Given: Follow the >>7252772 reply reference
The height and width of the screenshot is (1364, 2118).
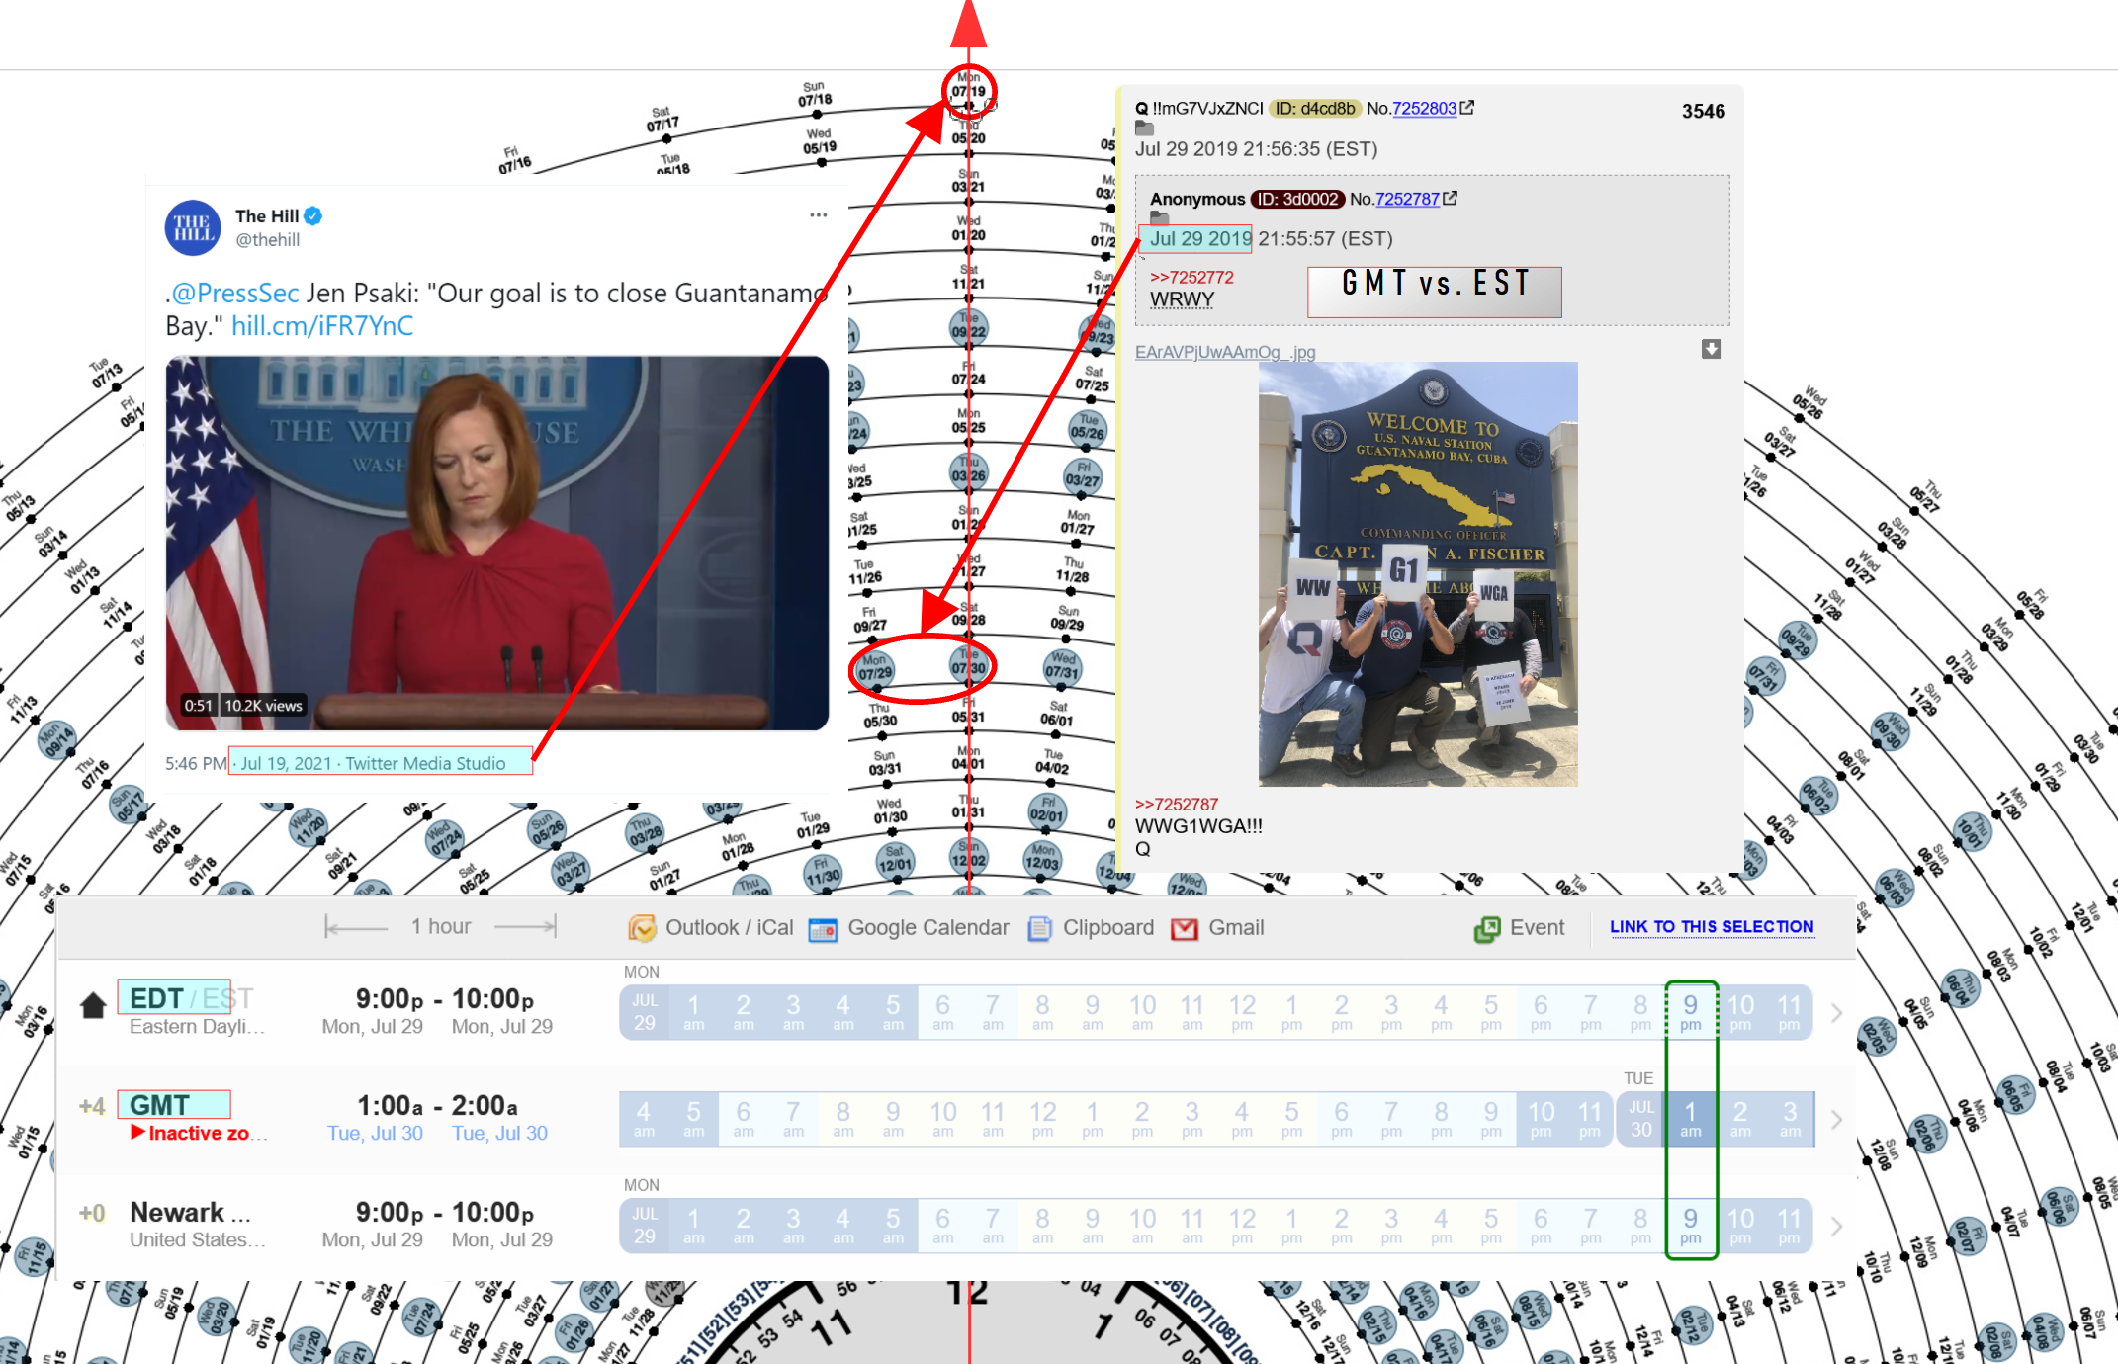Looking at the screenshot, I should 1191,278.
